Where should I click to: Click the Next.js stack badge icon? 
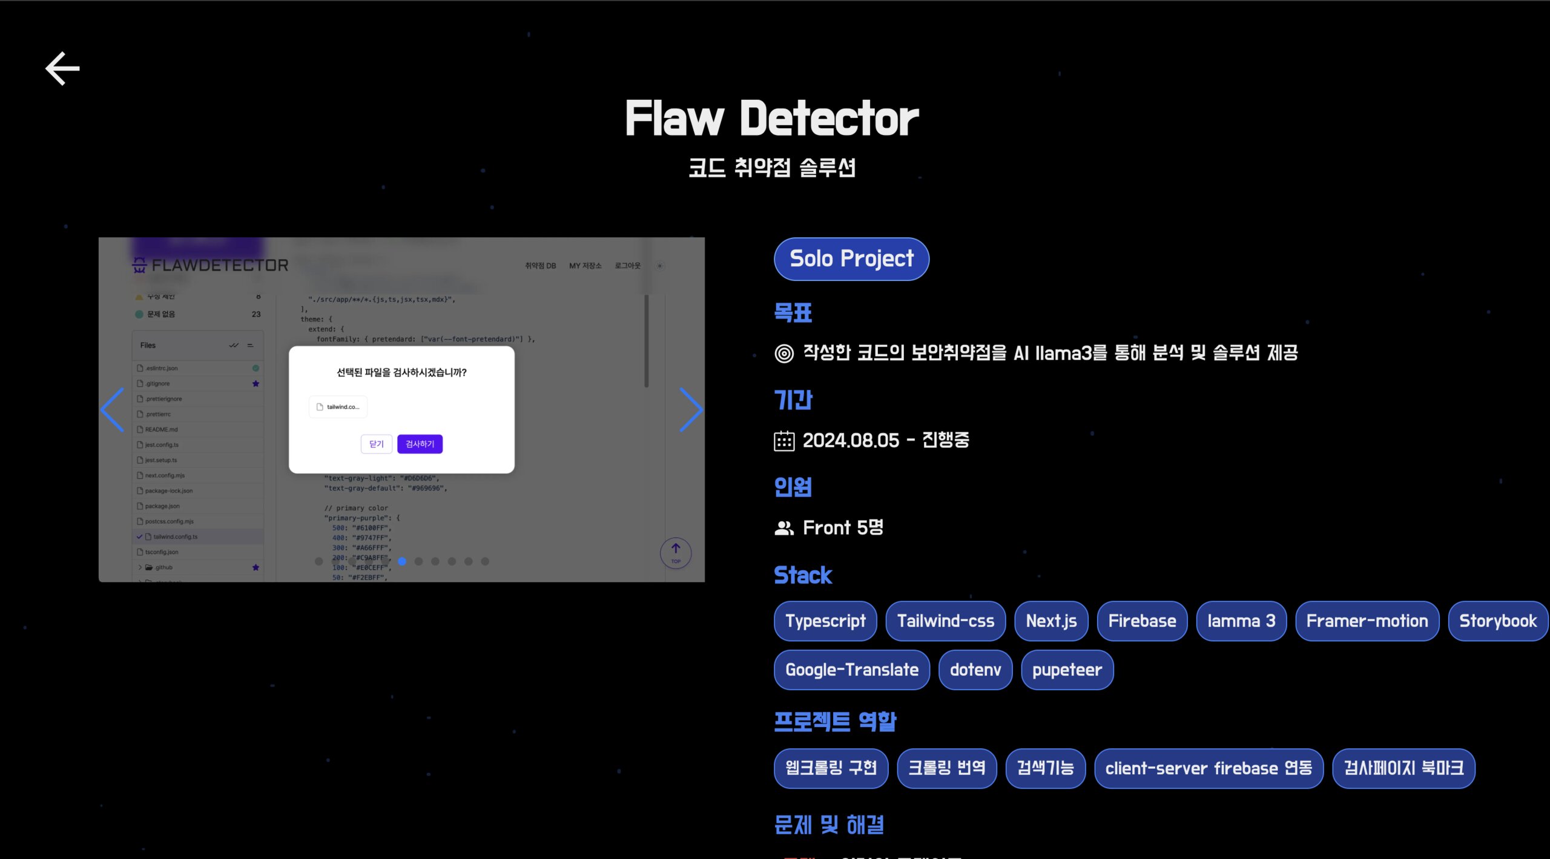[1049, 622]
